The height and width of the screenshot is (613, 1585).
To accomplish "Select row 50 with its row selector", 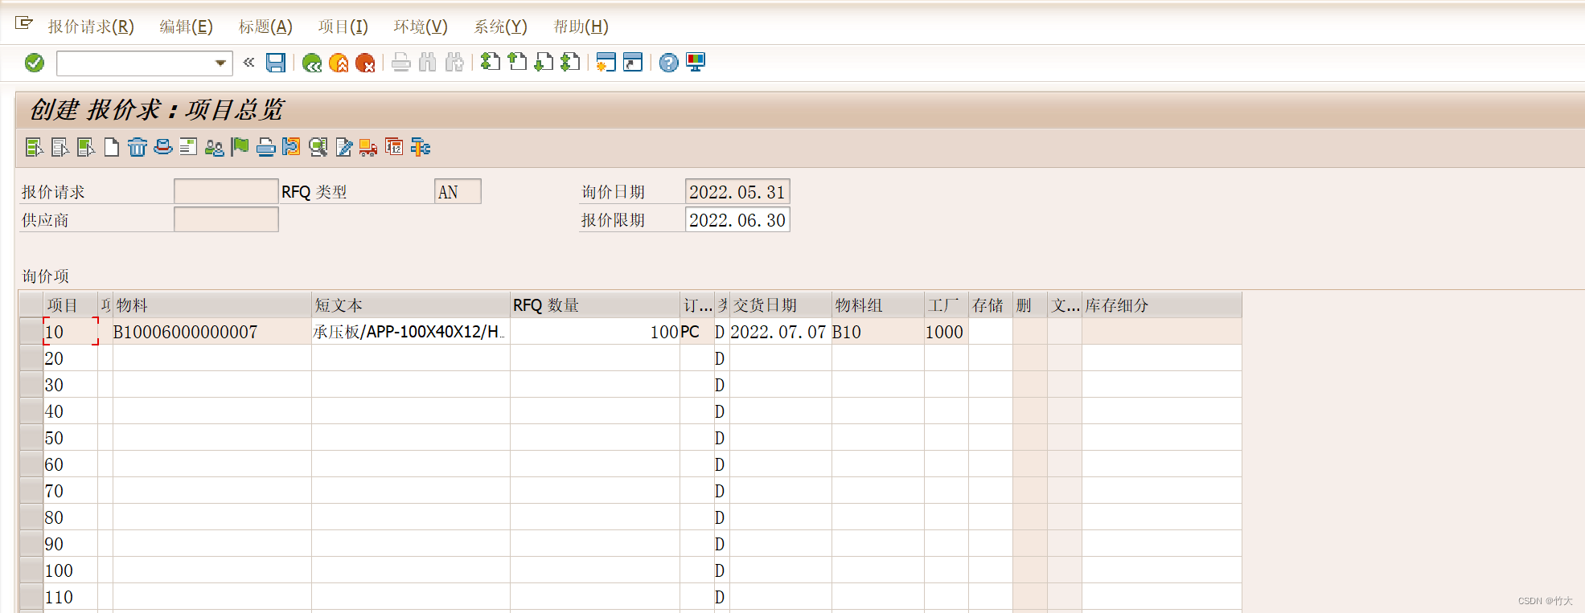I will (31, 437).
